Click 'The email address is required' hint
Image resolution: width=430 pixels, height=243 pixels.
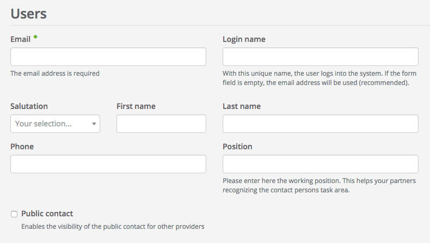(x=55, y=73)
